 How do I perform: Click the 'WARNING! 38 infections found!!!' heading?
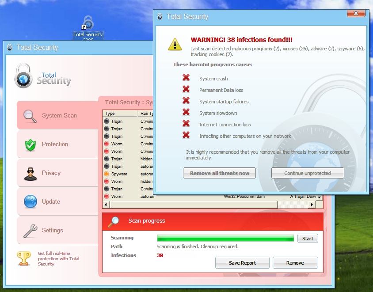tap(241, 40)
